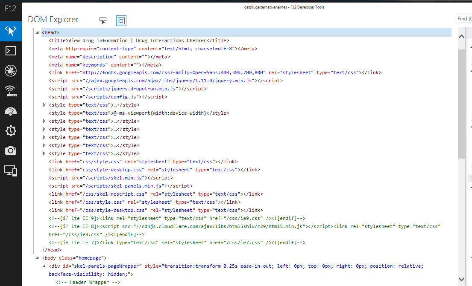Select the config.js script row

108,97
